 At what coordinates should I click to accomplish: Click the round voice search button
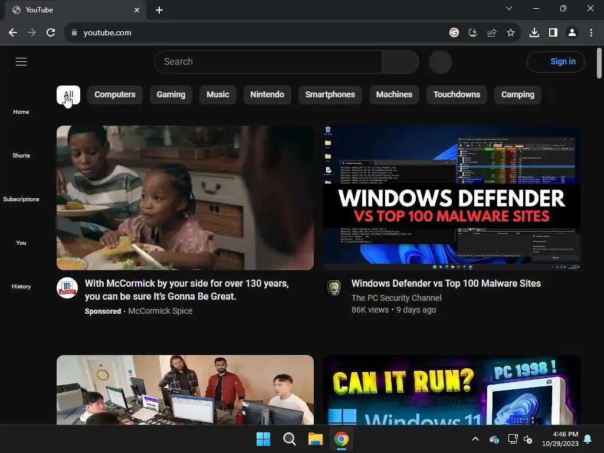point(440,61)
